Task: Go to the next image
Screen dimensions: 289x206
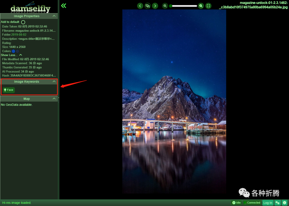Action: 155,6
